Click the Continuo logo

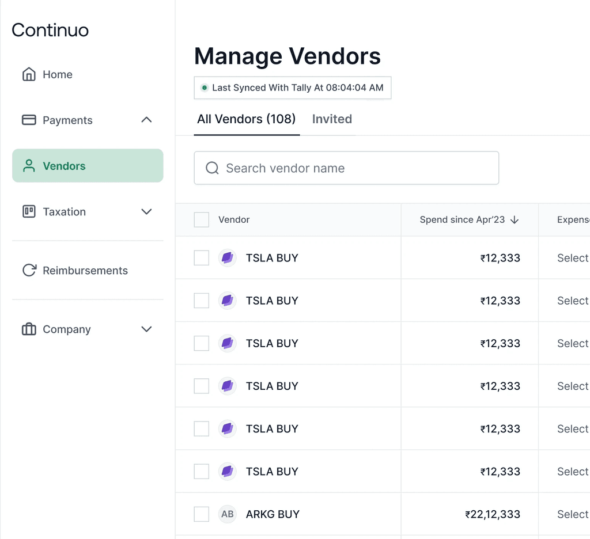tap(50, 30)
